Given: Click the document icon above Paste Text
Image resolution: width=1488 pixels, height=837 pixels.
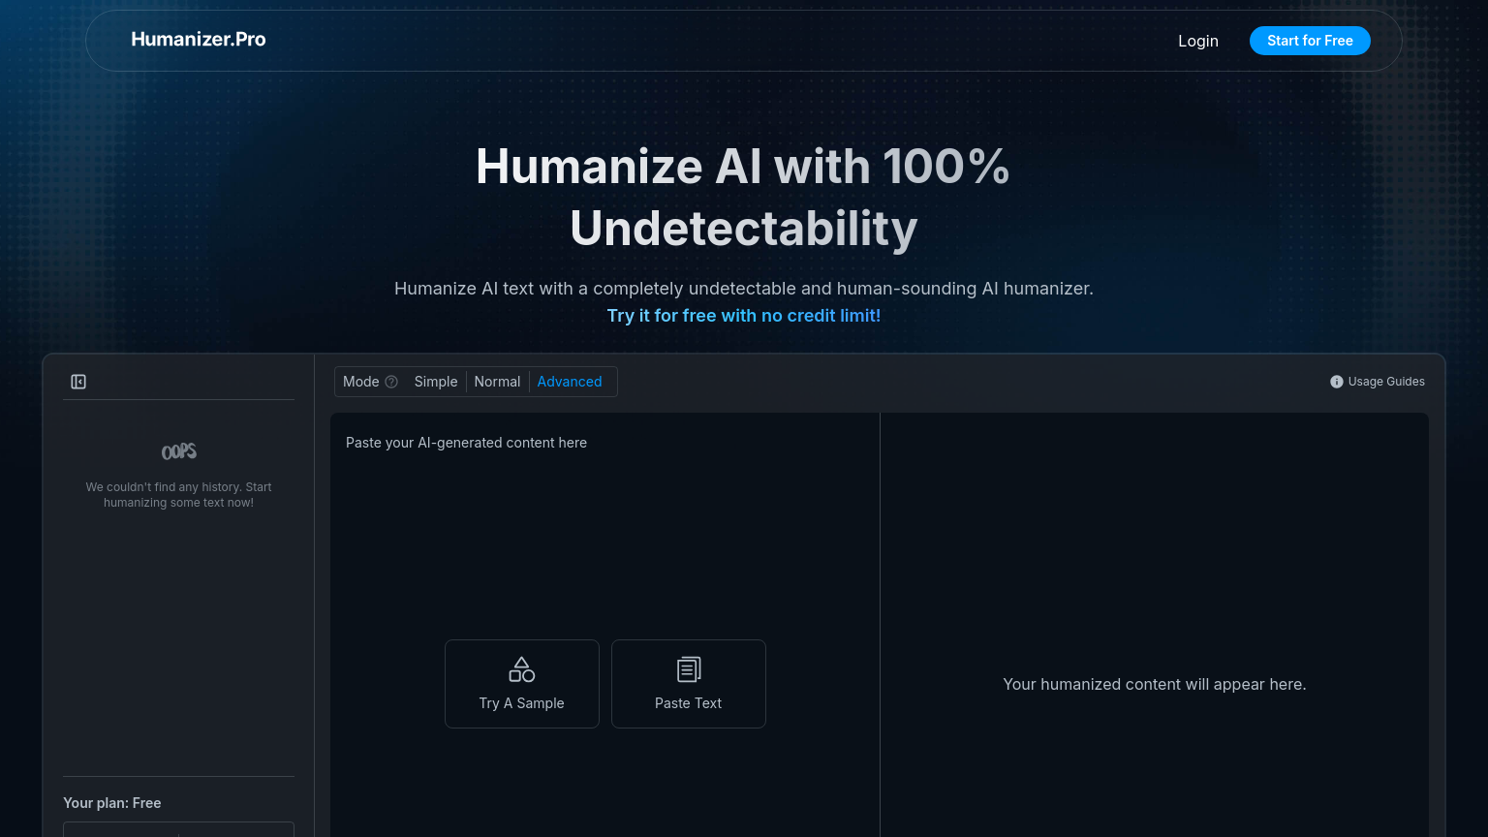Looking at the screenshot, I should point(688,668).
